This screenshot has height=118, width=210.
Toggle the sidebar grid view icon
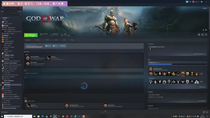(x=20, y=8)
